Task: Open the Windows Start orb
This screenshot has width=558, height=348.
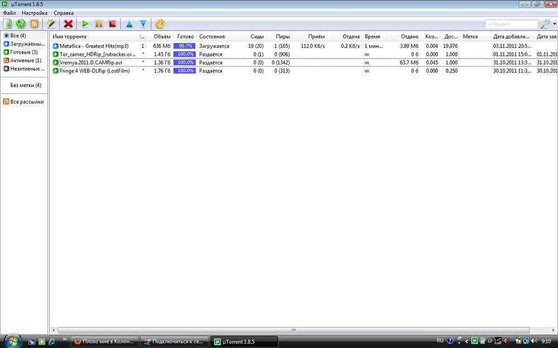Action: pos(13,341)
